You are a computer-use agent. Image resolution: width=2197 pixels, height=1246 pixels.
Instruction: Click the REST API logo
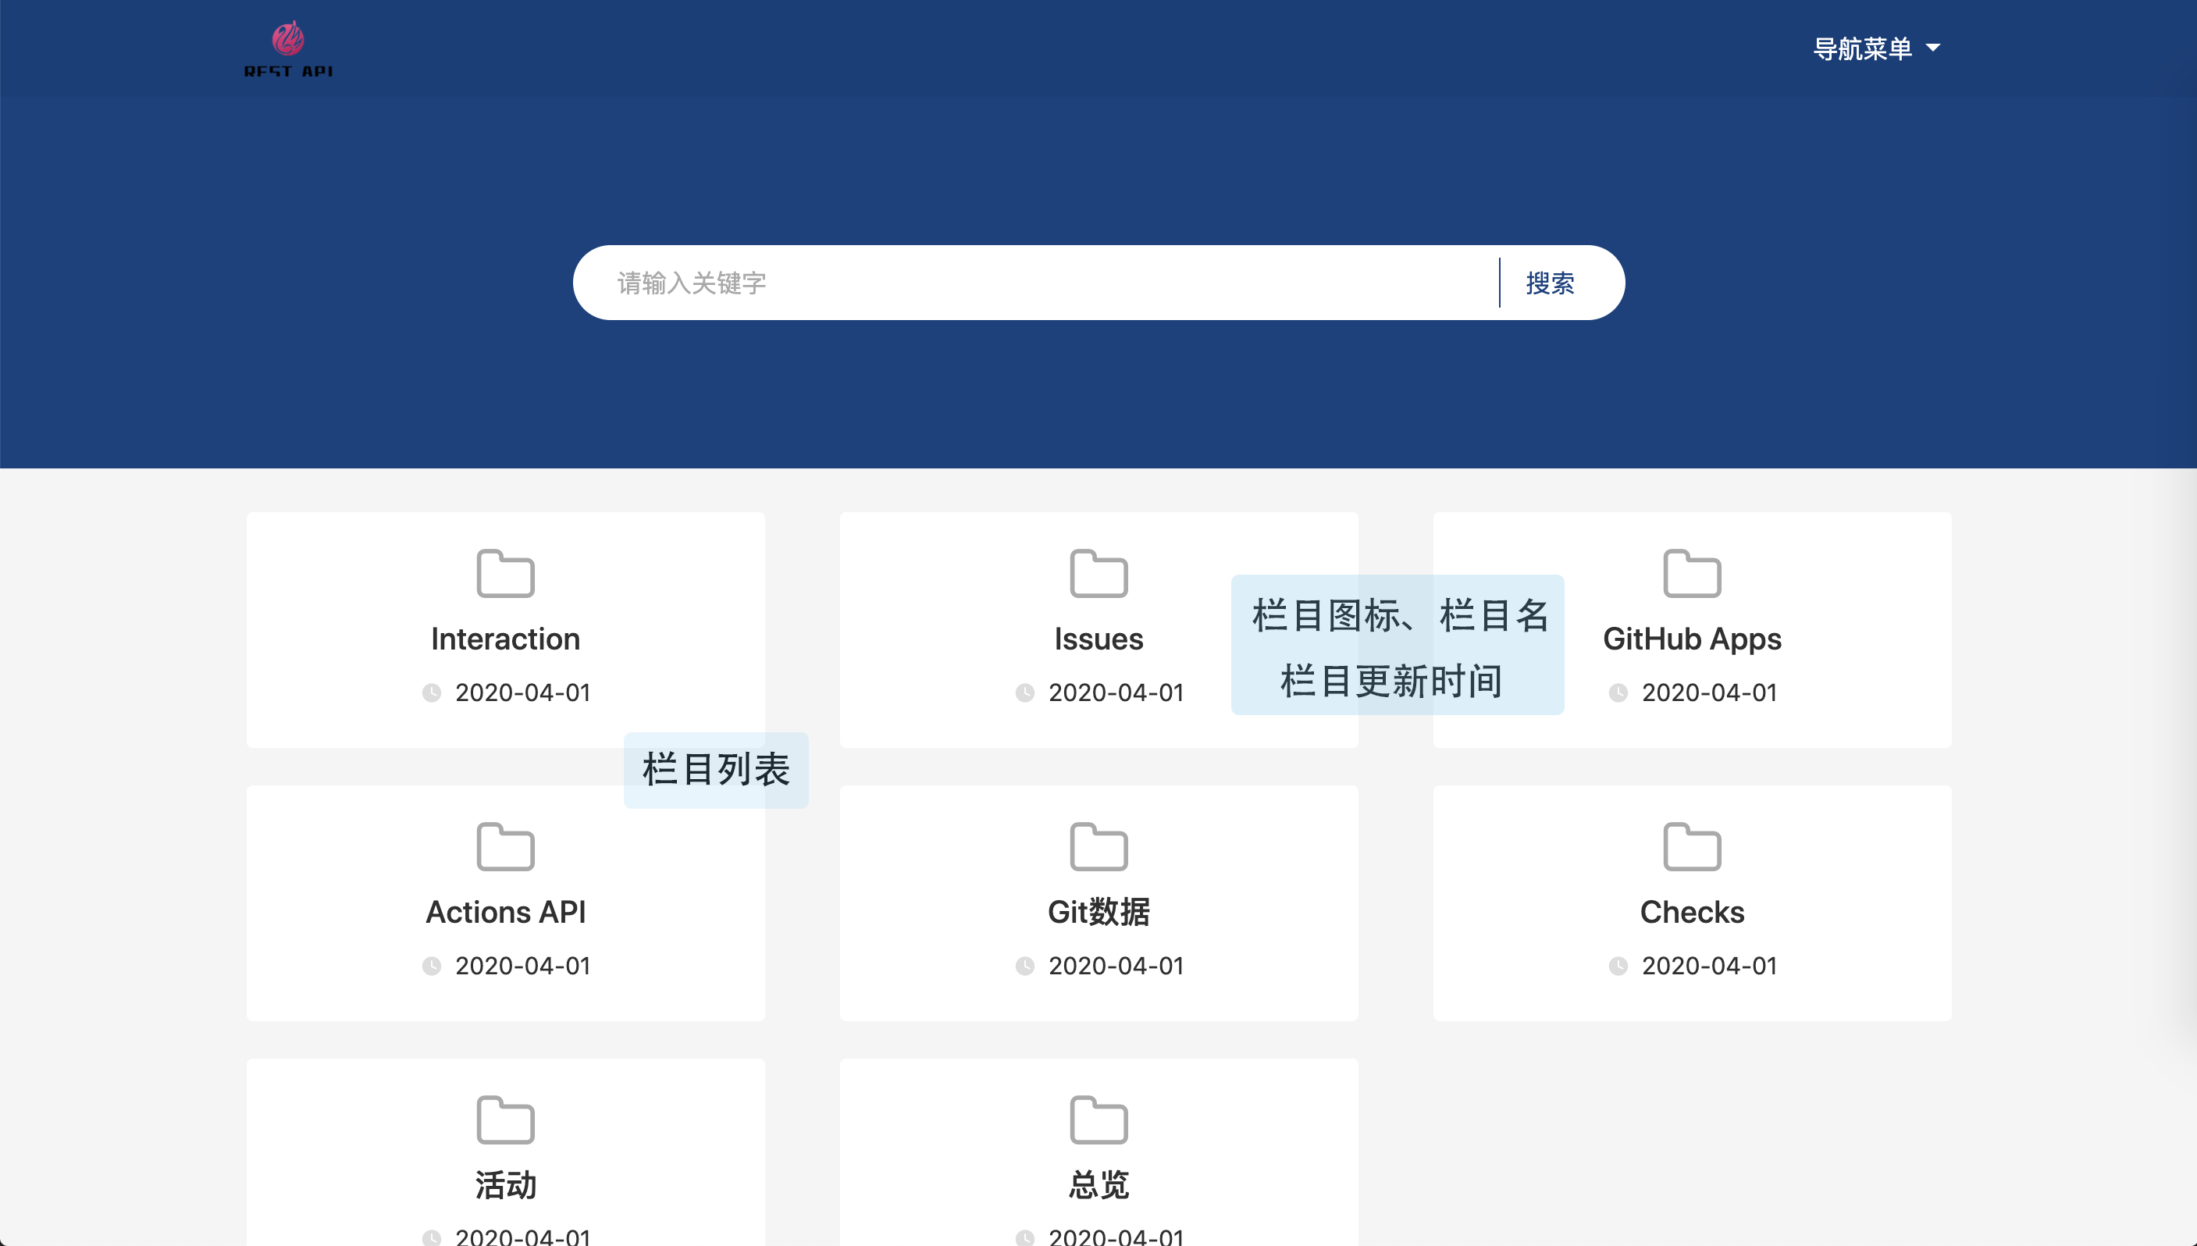pos(288,48)
